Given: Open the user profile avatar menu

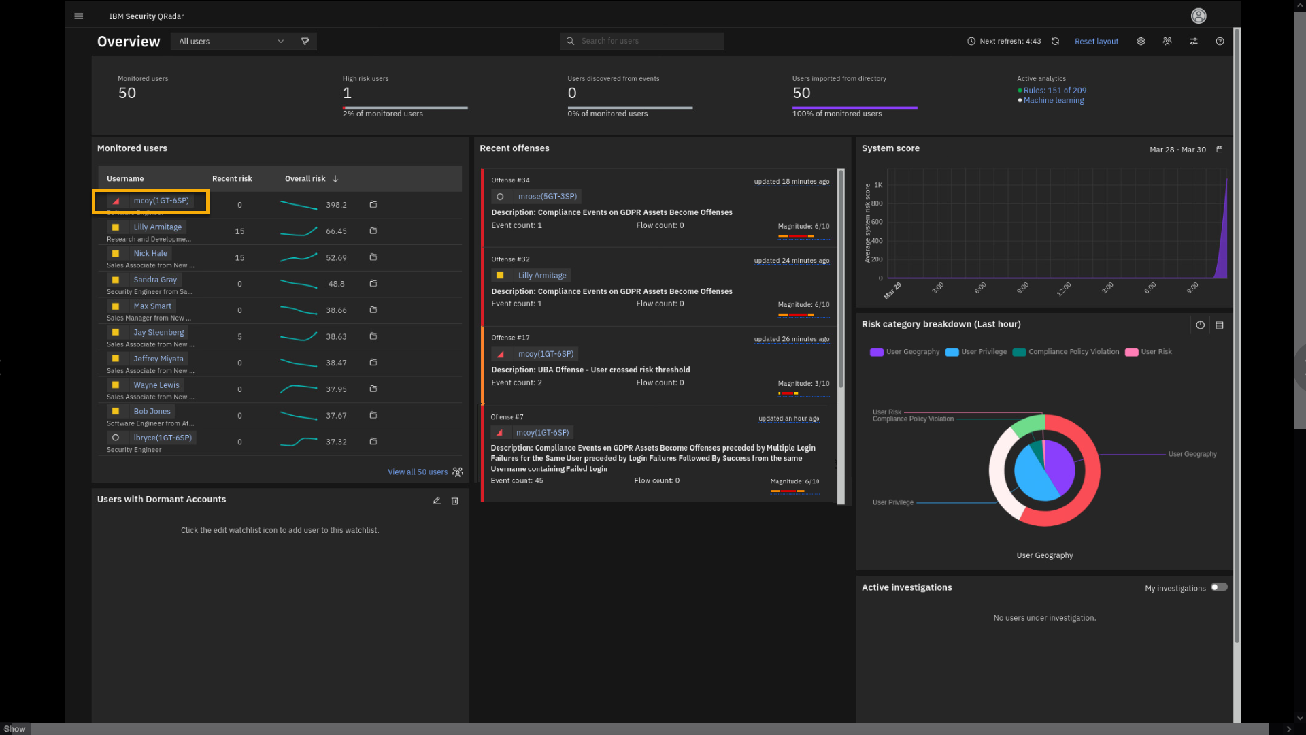Looking at the screenshot, I should (x=1199, y=16).
